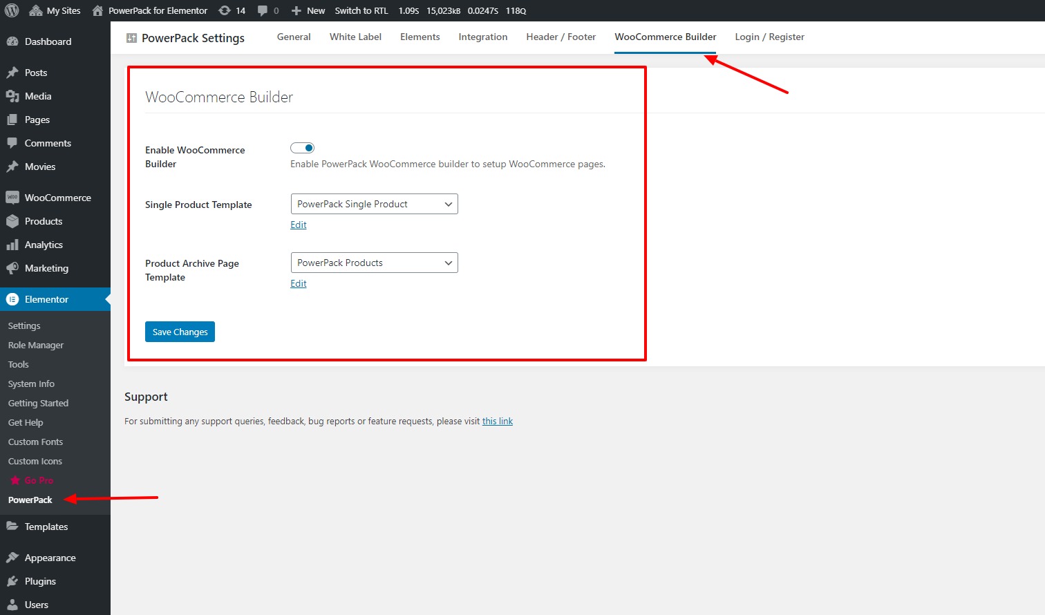Screen dimensions: 1045x615
Task: Click the Save Changes button
Action: [x=180, y=332]
